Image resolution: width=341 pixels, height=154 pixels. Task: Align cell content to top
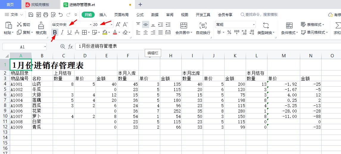(138, 24)
